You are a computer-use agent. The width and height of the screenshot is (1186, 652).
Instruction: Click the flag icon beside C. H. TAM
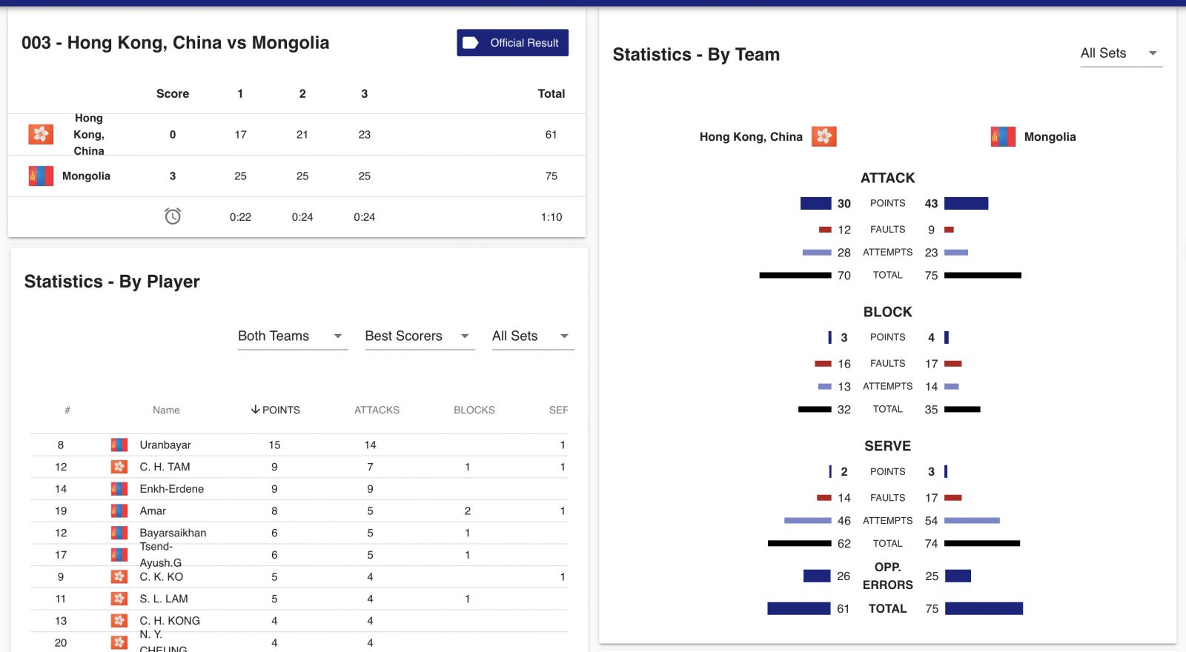pos(119,467)
